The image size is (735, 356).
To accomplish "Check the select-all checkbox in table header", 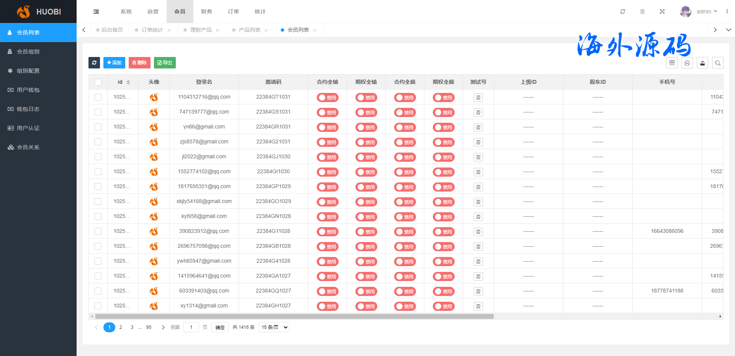I will pos(98,82).
